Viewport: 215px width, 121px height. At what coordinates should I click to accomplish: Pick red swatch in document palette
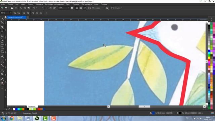(x=39, y=109)
